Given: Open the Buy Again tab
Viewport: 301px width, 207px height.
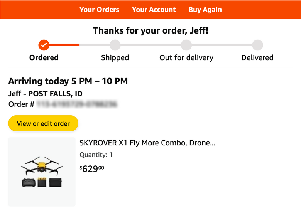Looking at the screenshot, I should (x=205, y=10).
